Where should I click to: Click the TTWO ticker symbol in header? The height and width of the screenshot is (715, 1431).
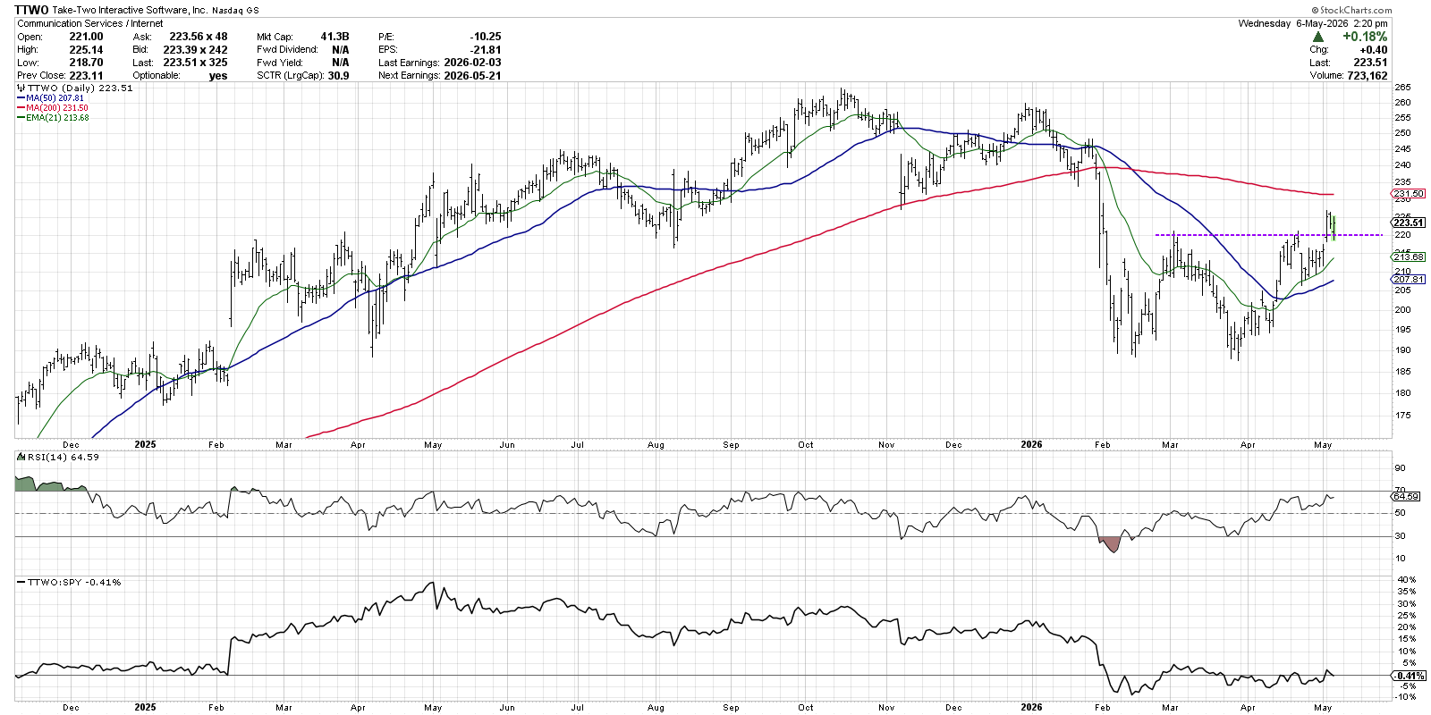(x=32, y=10)
